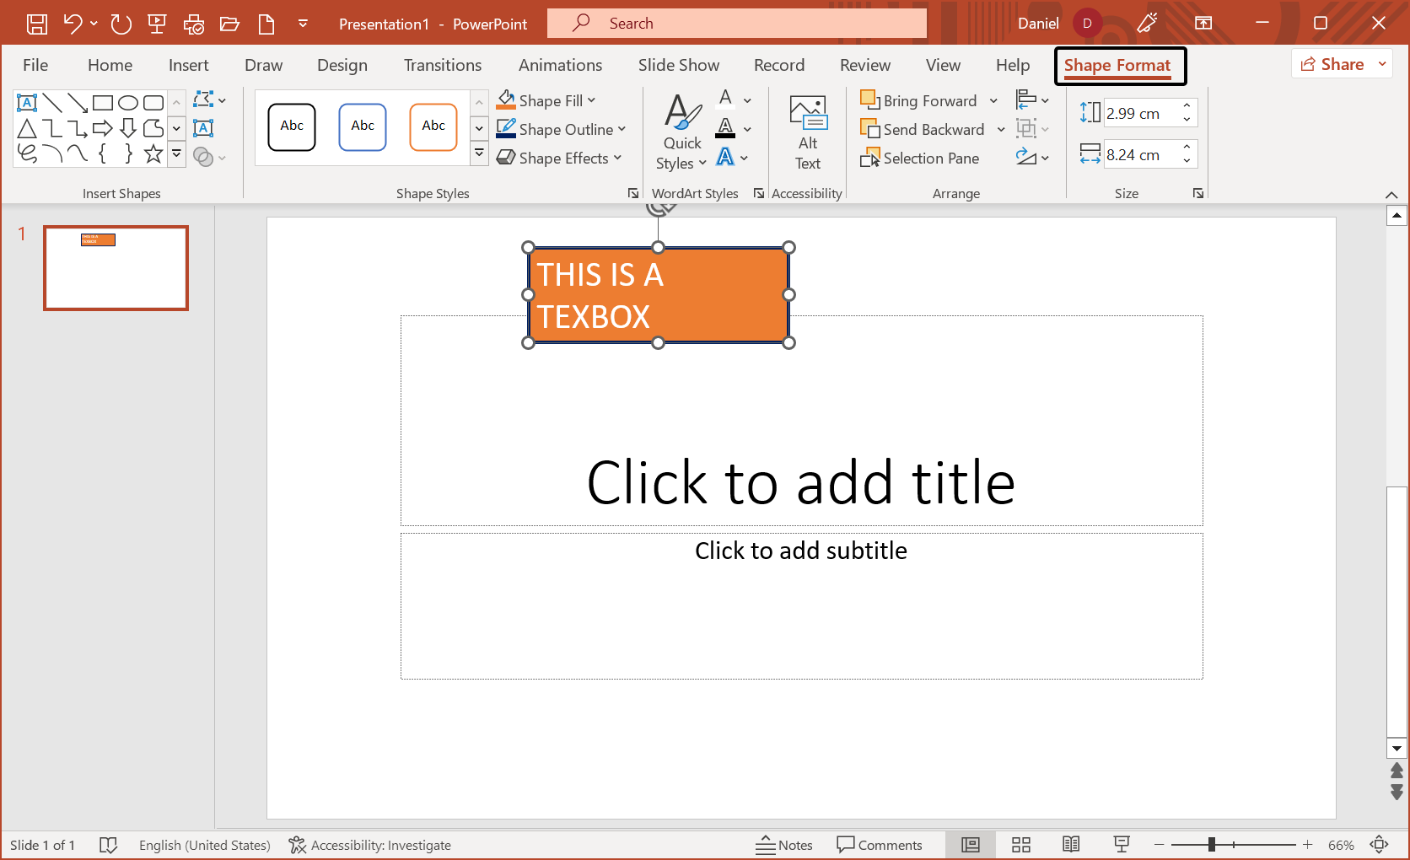Click the Share button
This screenshot has width=1410, height=860.
tap(1332, 64)
